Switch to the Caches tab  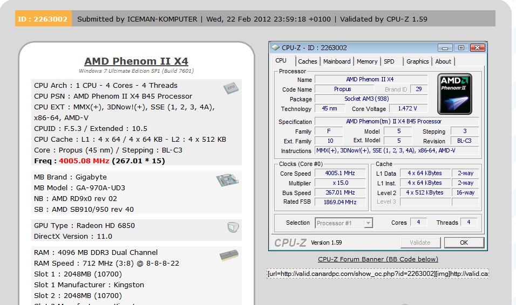(307, 61)
